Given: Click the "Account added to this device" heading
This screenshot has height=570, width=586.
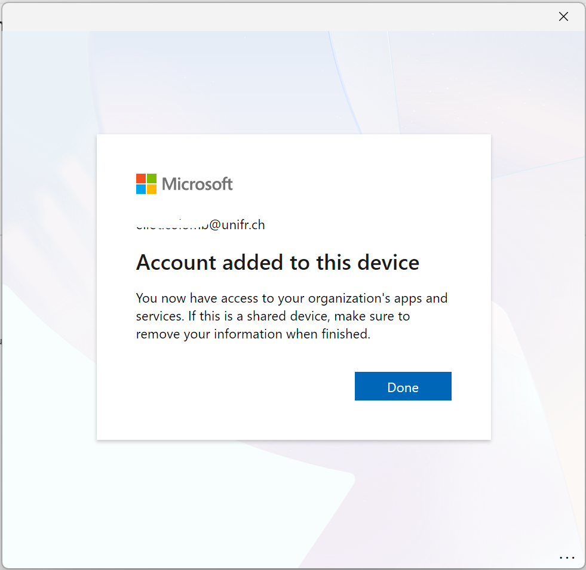Looking at the screenshot, I should pos(278,262).
